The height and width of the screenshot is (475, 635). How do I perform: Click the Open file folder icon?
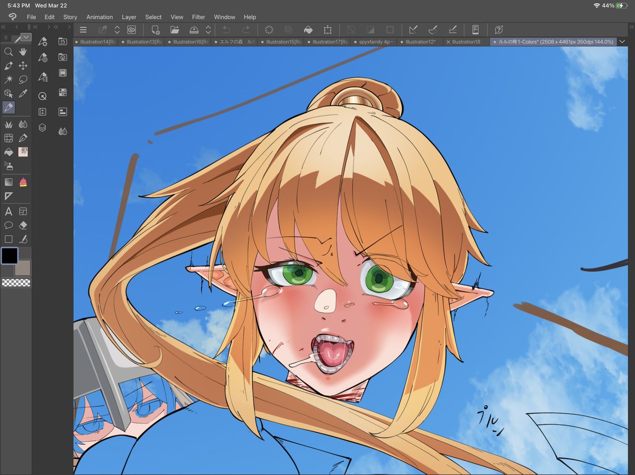click(175, 30)
